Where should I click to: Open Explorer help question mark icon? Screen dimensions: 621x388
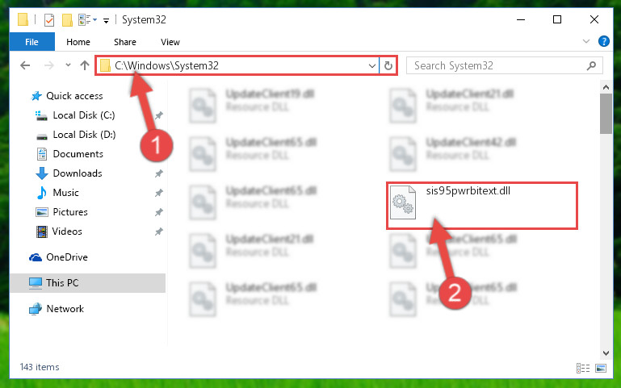pos(603,41)
